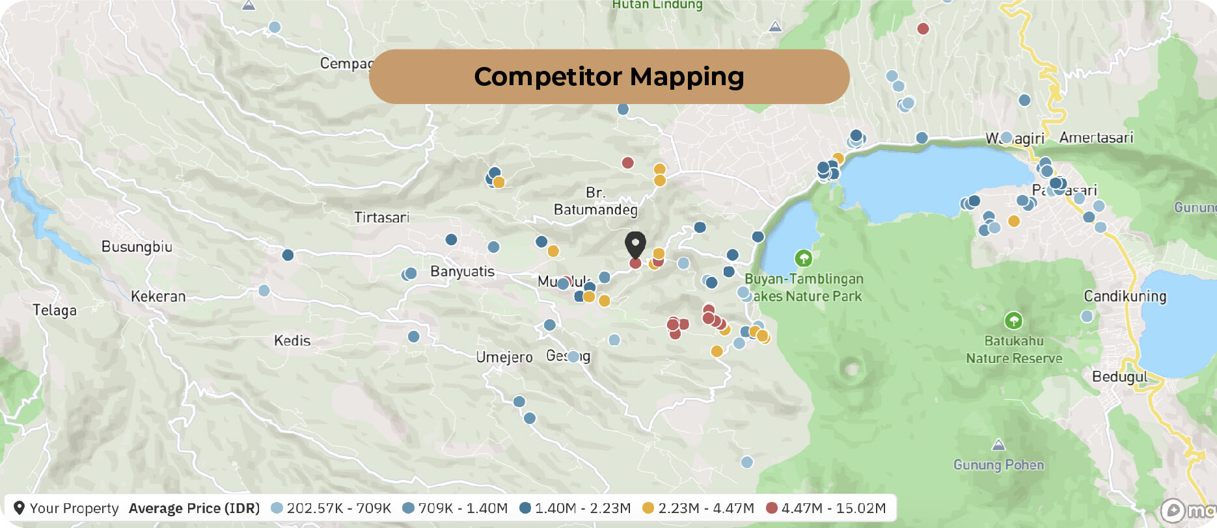Click the Banyuatis place label

coord(462,272)
